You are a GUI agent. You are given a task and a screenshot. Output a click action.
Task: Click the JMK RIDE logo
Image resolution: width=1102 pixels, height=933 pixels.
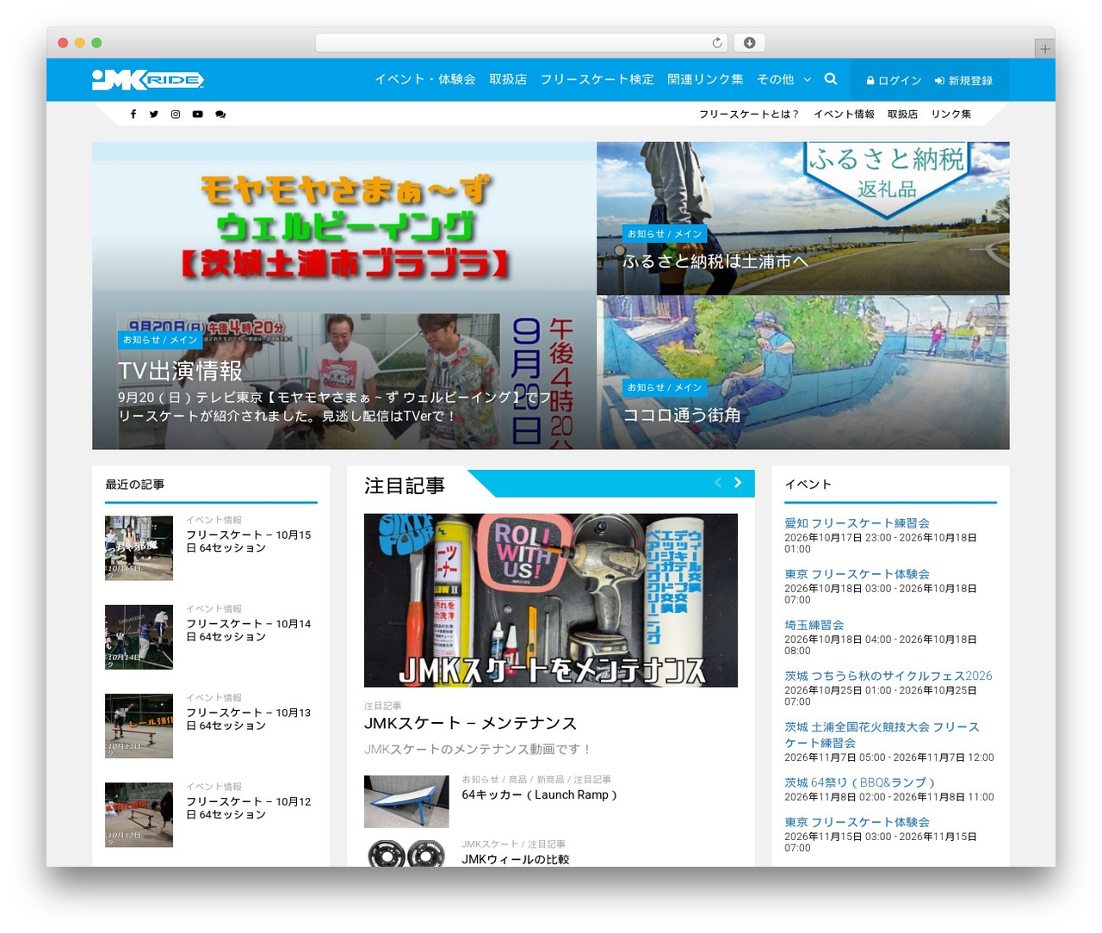click(148, 80)
